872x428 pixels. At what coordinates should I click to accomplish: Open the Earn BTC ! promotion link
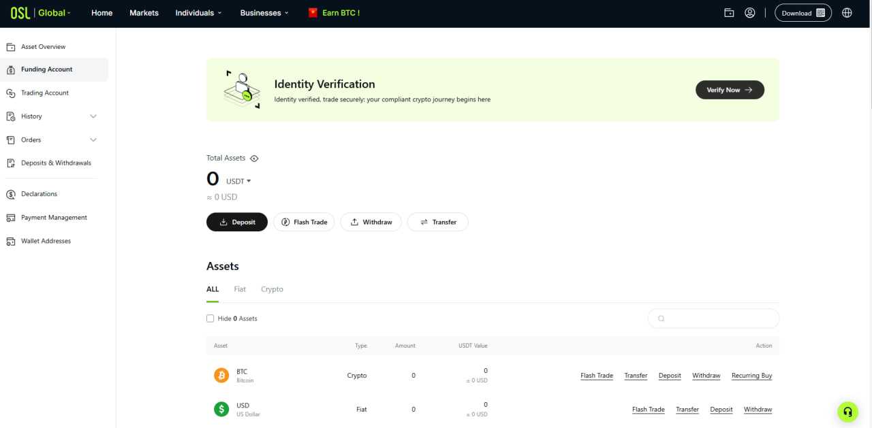coord(341,13)
